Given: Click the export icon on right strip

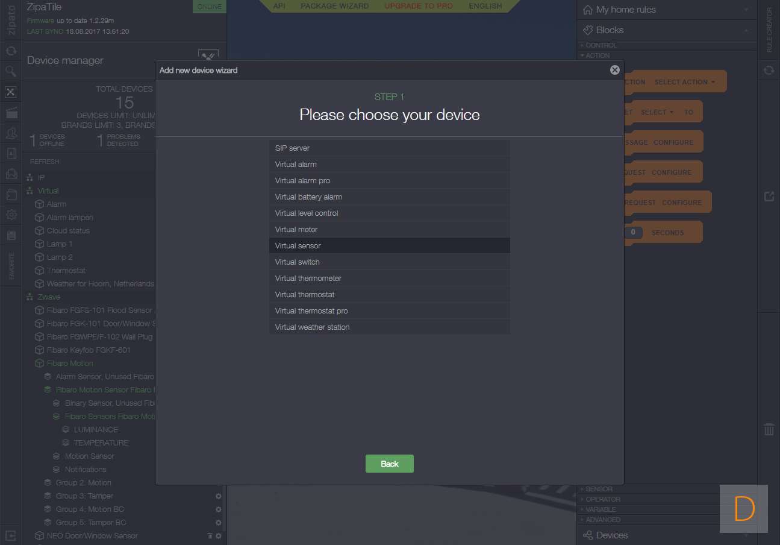Looking at the screenshot, I should coord(769,197).
